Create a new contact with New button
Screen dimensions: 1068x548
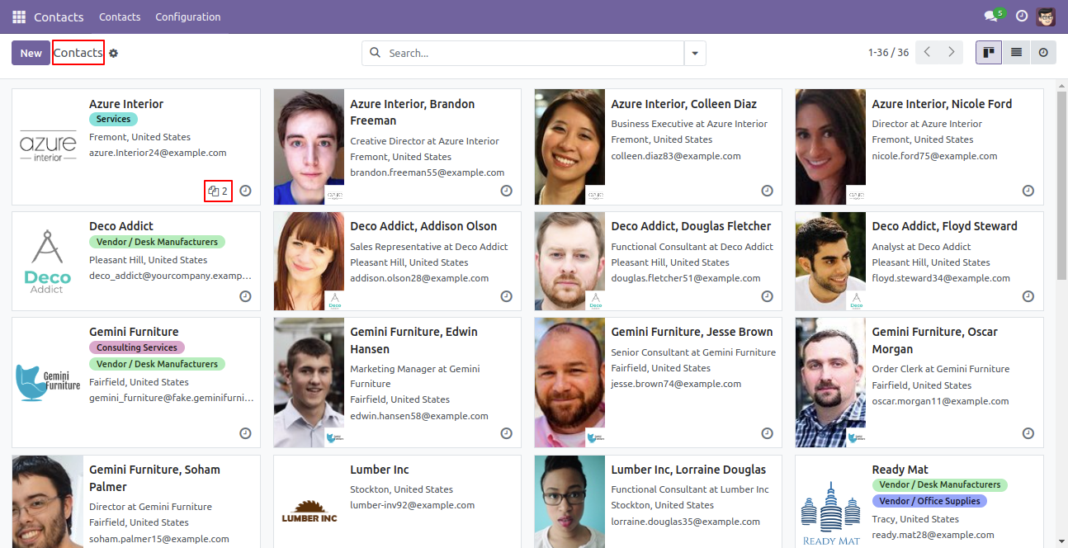pos(31,53)
